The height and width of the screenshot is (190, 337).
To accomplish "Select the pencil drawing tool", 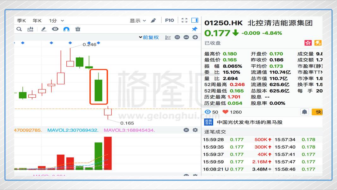I will 44,29.
